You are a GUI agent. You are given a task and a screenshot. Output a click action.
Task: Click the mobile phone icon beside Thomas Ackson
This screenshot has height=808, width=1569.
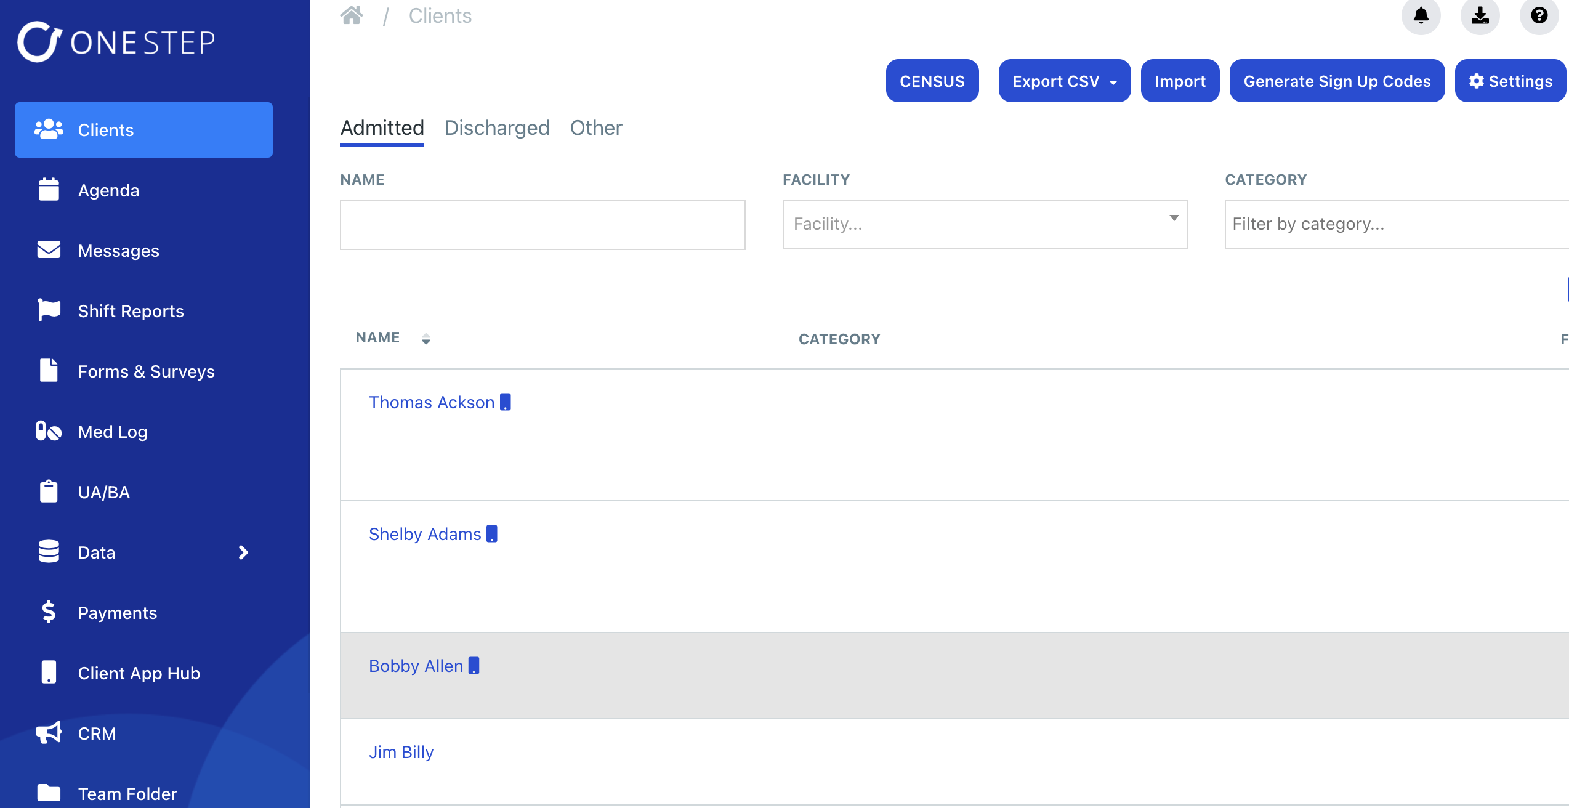click(x=506, y=402)
